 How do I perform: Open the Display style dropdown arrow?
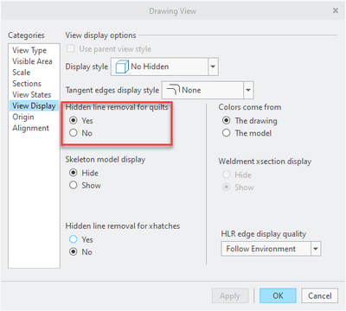click(213, 67)
